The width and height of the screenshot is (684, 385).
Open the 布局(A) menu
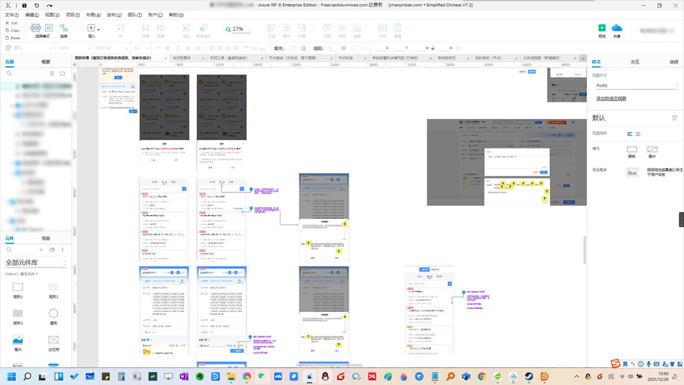click(93, 15)
